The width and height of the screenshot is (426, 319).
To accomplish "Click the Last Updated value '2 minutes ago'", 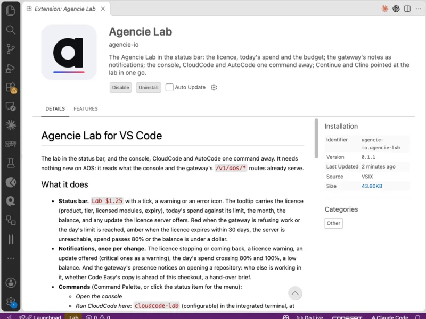I will (378, 166).
